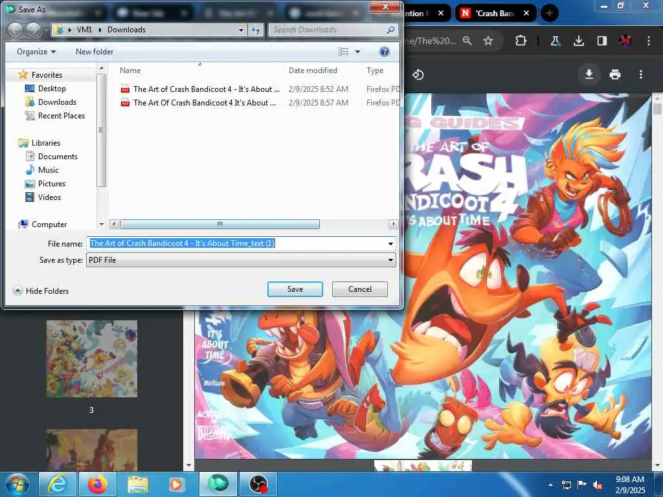This screenshot has width=663, height=497.
Task: Close the 'Crash Ban...' browser tab
Action: [x=526, y=13]
